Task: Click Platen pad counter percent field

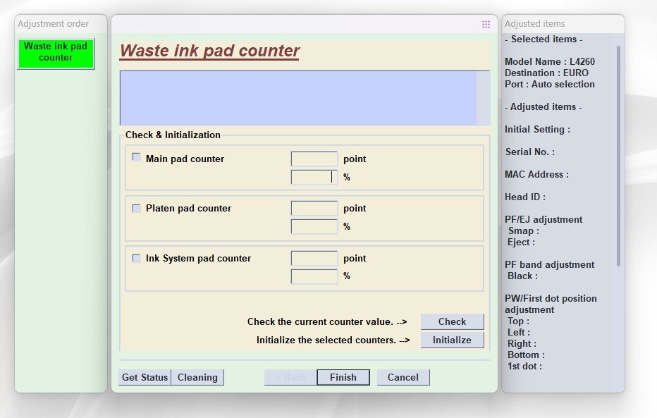Action: pos(314,226)
